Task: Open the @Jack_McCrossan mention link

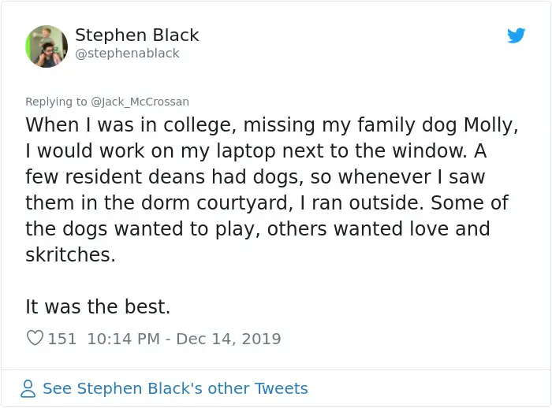Action: (x=140, y=102)
